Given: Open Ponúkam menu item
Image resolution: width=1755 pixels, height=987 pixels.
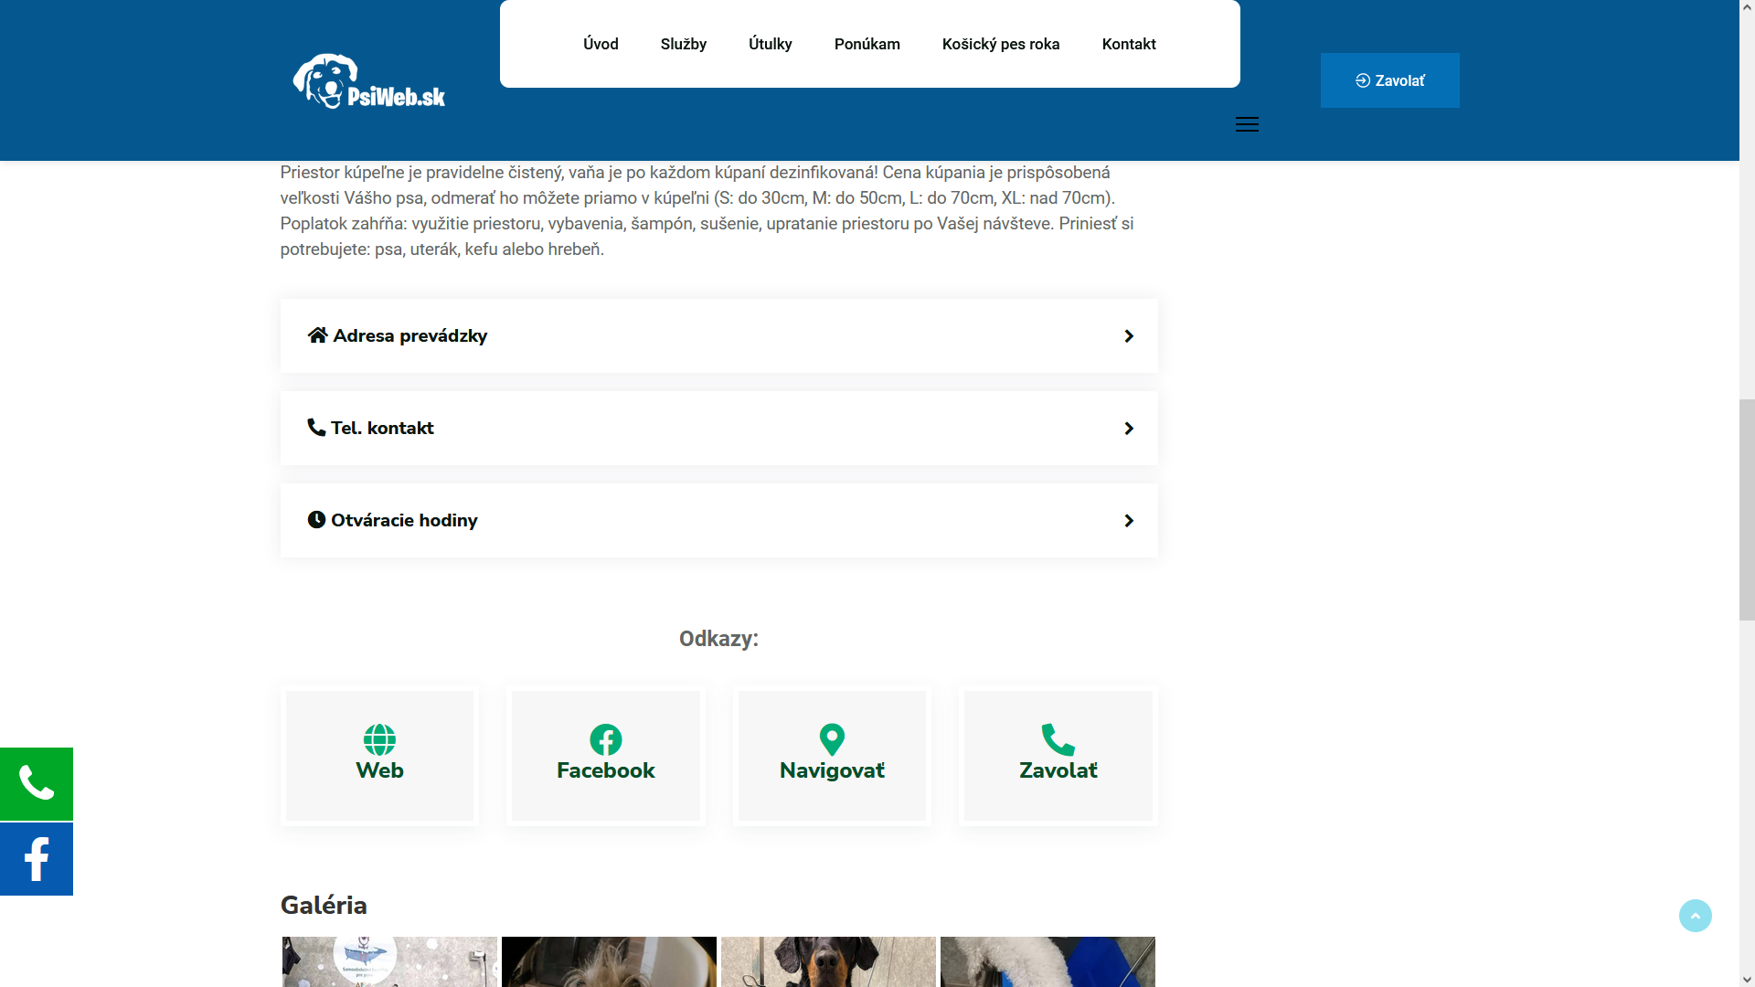Looking at the screenshot, I should point(867,44).
